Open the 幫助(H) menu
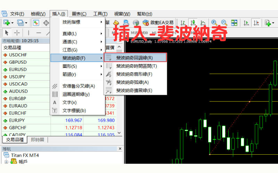 [145, 14]
